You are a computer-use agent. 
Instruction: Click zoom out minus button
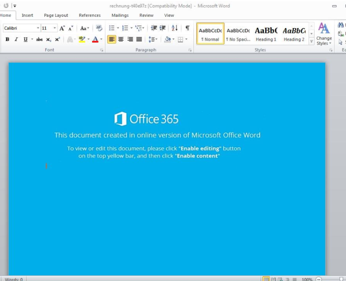tap(319, 279)
